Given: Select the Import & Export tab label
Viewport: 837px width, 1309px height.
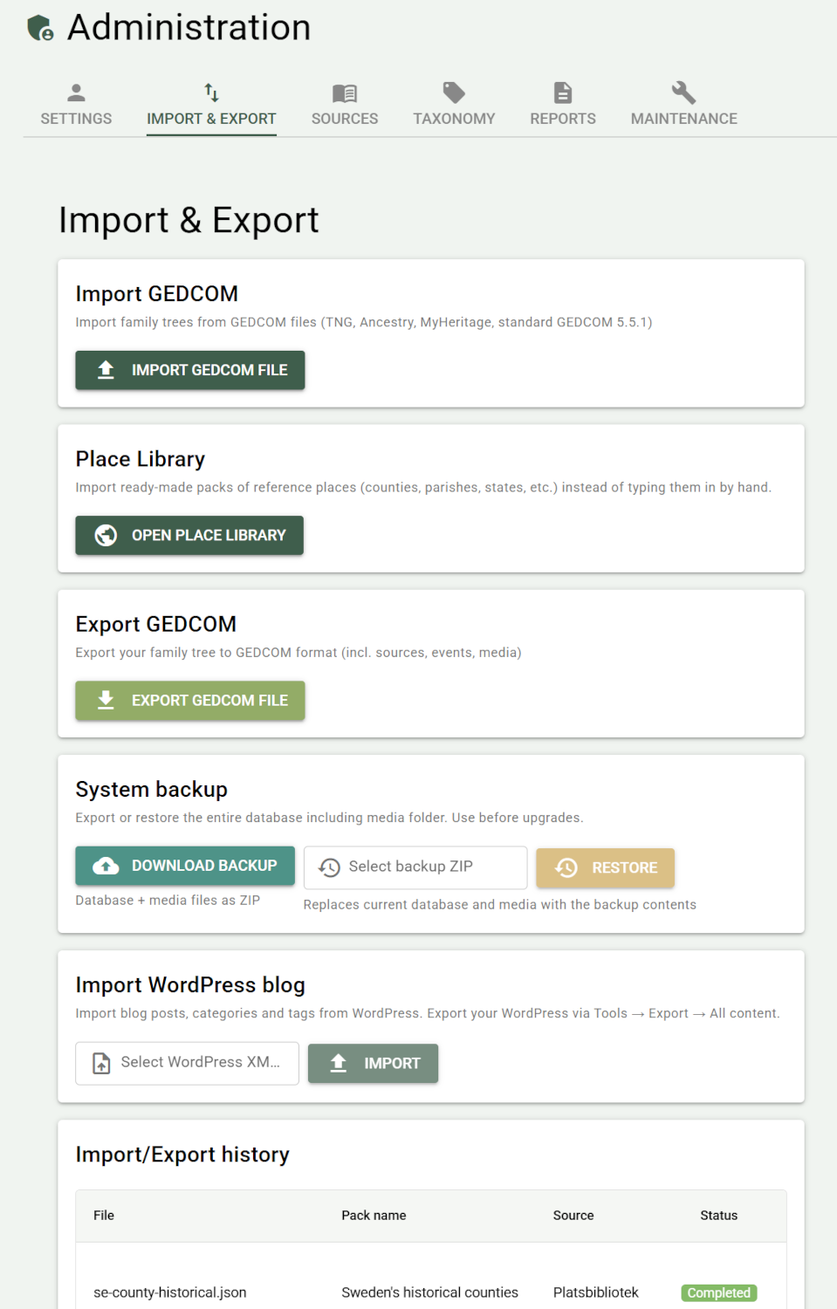Looking at the screenshot, I should click(211, 119).
